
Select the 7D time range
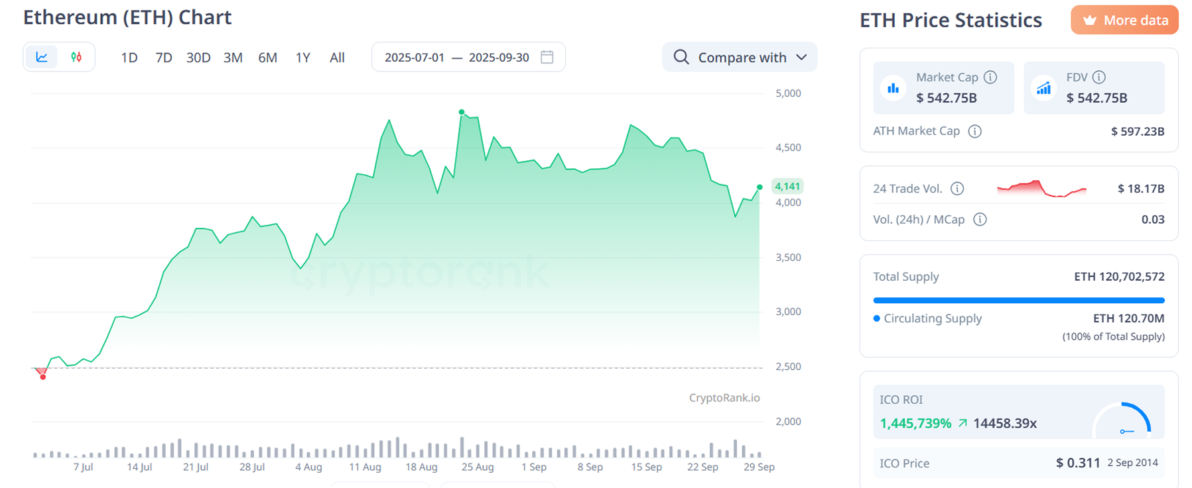(x=163, y=58)
